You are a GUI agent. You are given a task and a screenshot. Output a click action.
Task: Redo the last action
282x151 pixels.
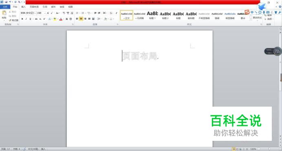coord(15,2)
